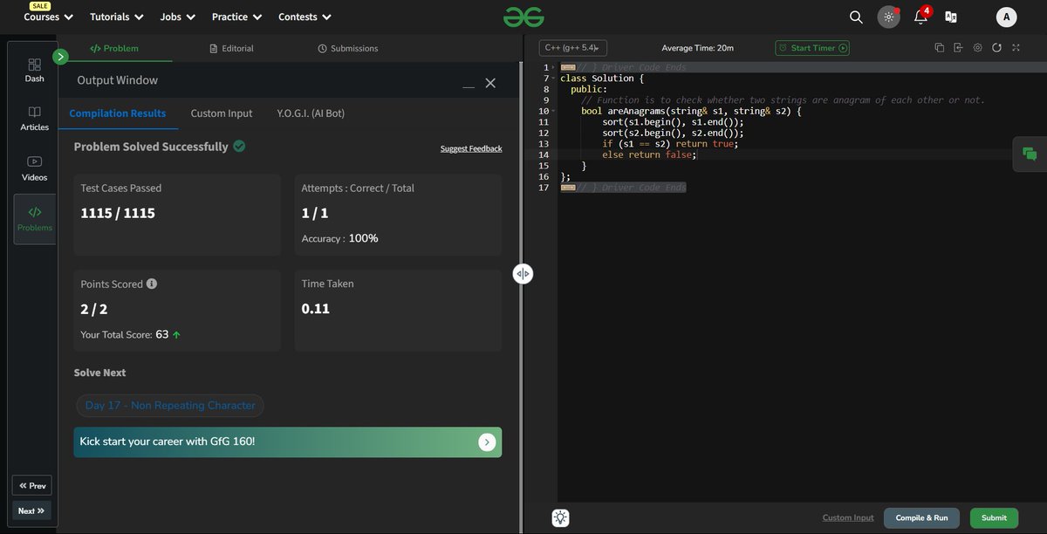Expand the Courses dropdown
Screen dimensions: 1047x534
point(48,17)
